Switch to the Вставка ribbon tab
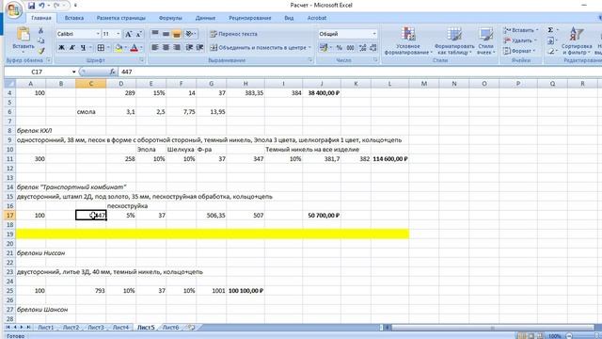This screenshot has height=339, width=602. [x=74, y=18]
